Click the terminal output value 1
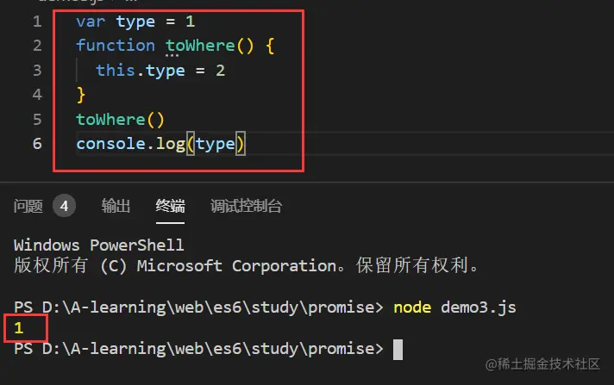The height and width of the screenshot is (385, 614). coord(19,328)
